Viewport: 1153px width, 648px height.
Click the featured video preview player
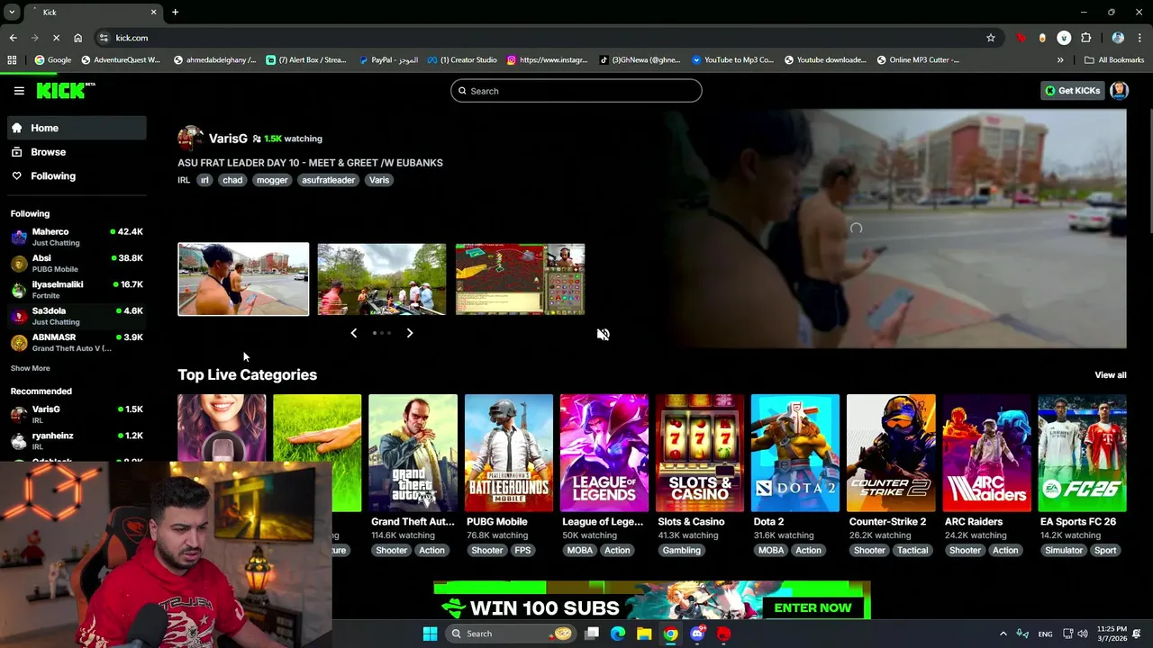(895, 229)
